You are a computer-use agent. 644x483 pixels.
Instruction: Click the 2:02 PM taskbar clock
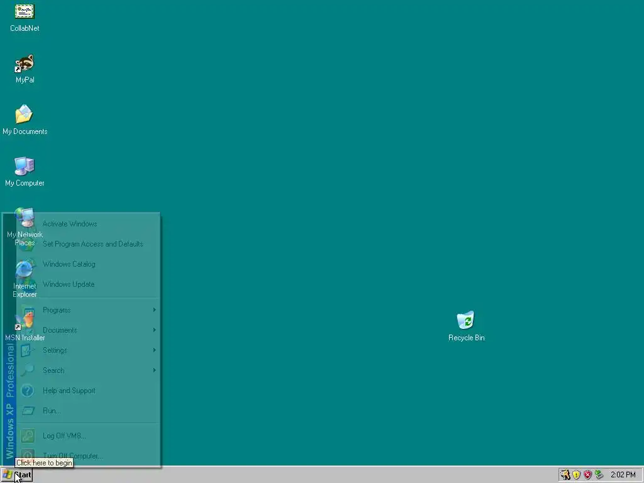pos(623,475)
